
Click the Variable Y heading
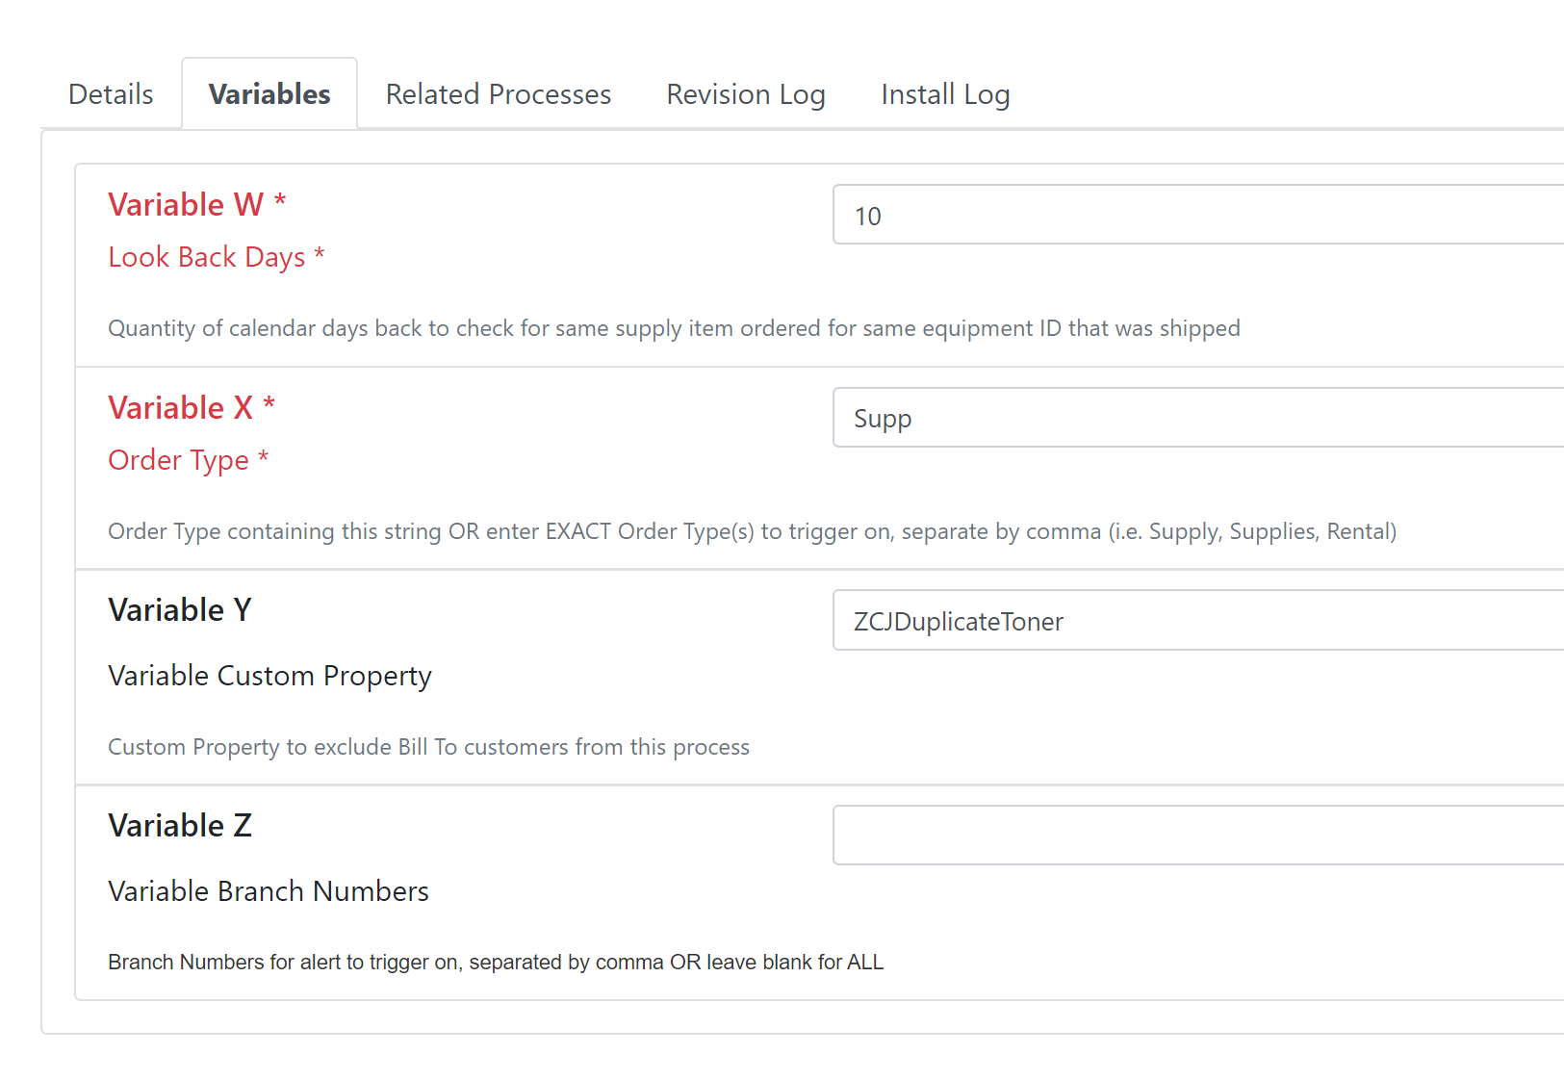coord(180,610)
